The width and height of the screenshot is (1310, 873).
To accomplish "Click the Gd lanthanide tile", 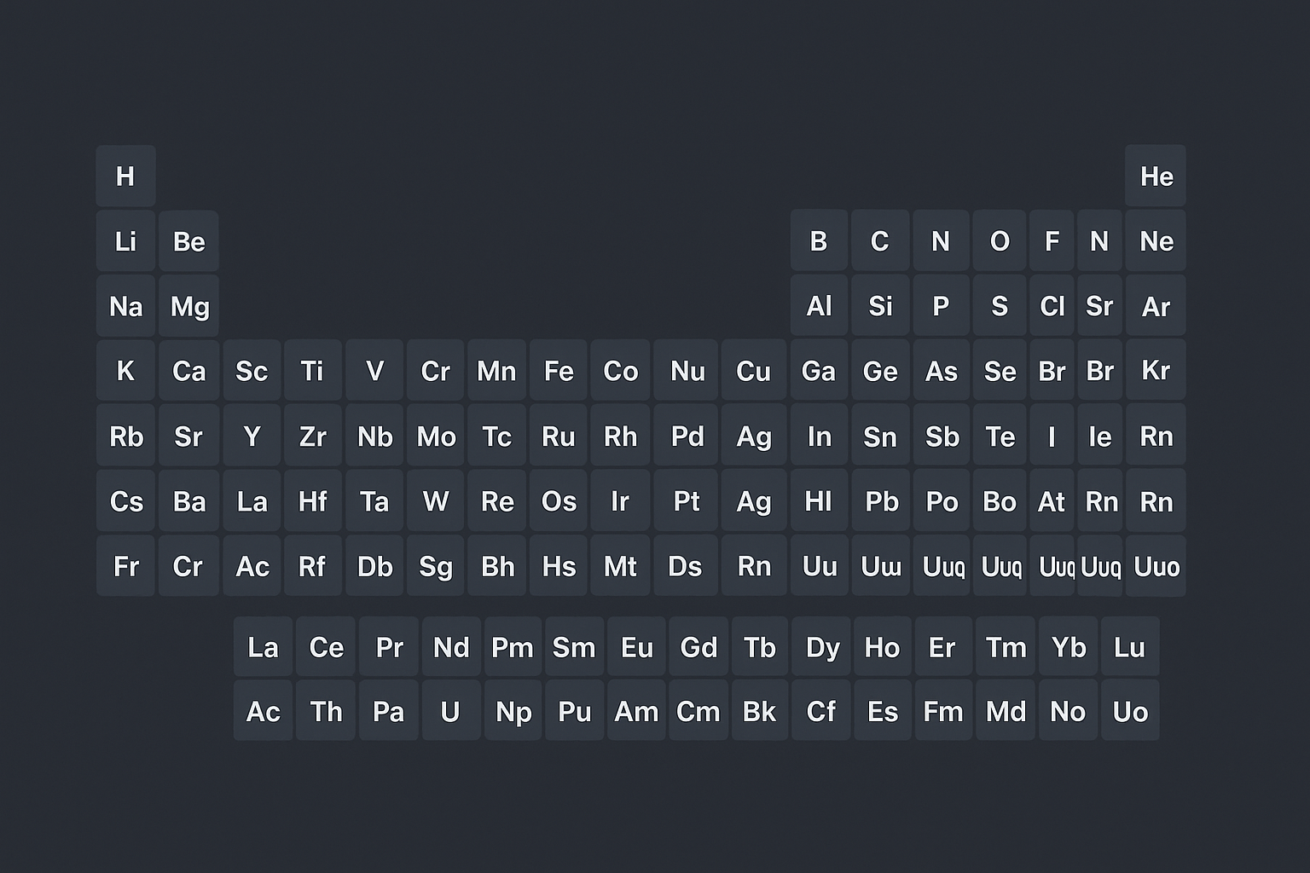I will pos(698,647).
